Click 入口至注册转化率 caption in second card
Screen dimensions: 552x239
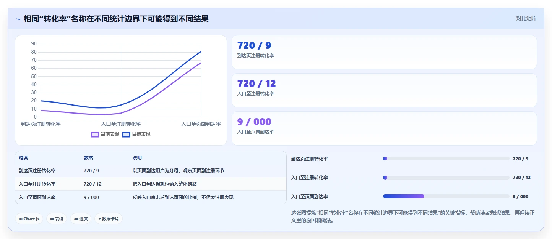point(255,94)
